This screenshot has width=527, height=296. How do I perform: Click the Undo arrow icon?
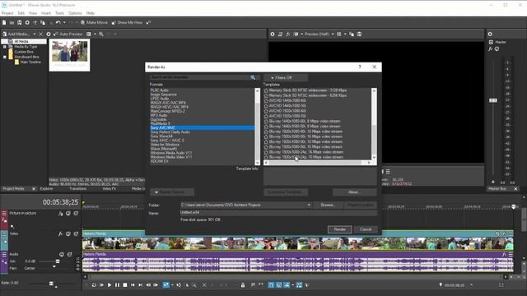pos(58,22)
